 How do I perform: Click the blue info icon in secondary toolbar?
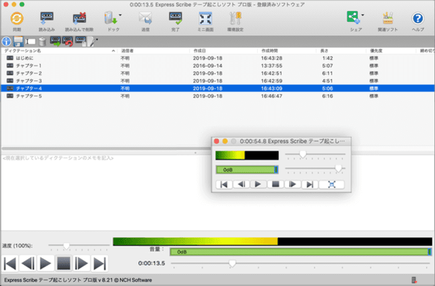point(6,42)
